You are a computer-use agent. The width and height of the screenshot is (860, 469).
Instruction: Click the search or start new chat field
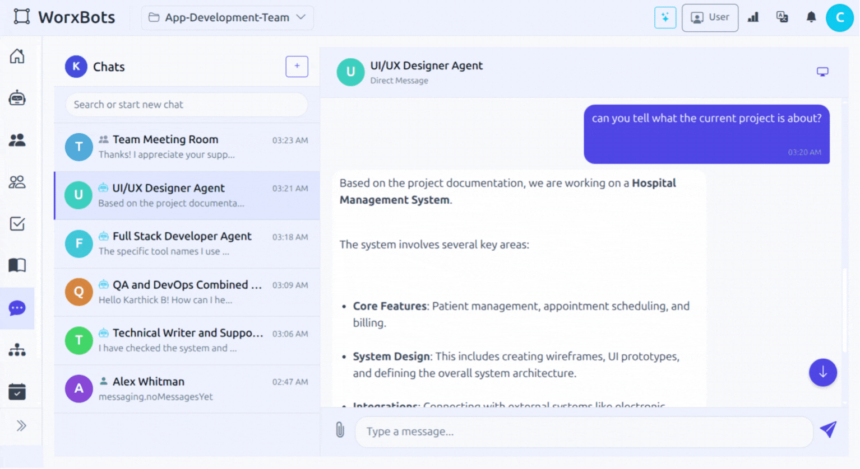click(x=186, y=105)
